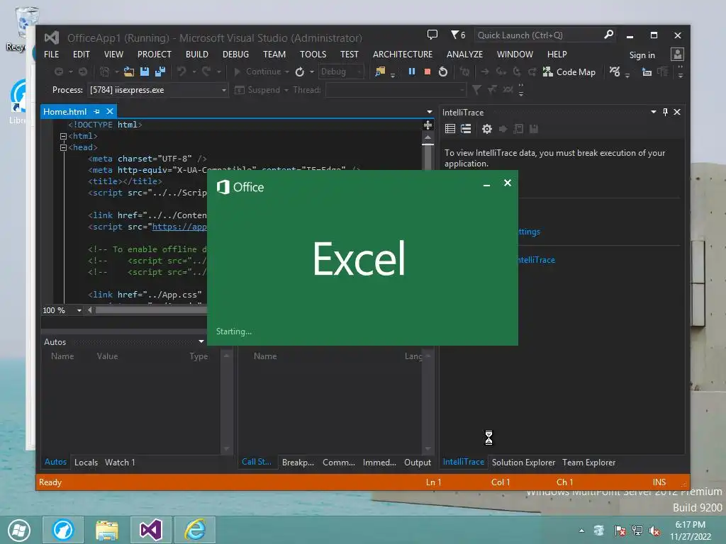
Task: Click the taskbar clock showing 6:17 PM
Action: click(690, 531)
